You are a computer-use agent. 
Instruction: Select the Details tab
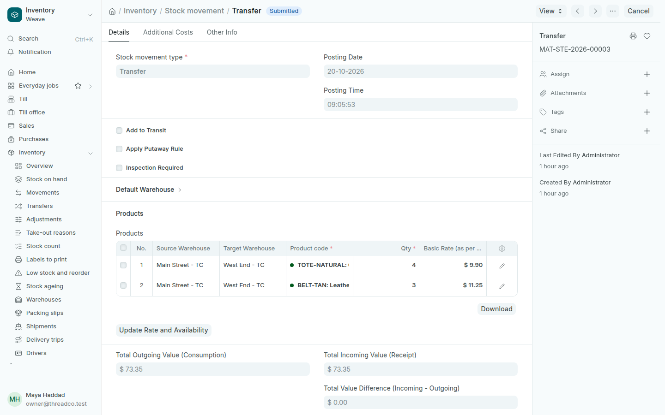[x=119, y=32]
